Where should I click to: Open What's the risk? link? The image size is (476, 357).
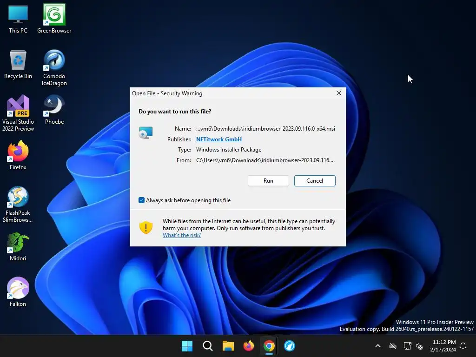[182, 235]
